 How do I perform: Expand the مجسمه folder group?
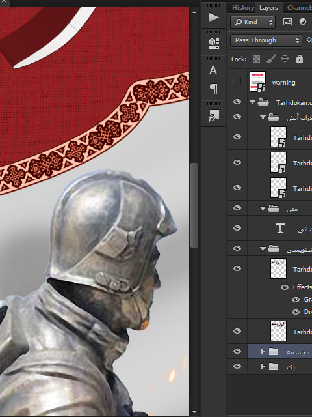(263, 352)
